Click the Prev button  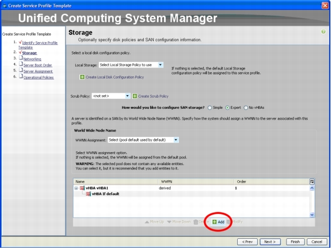(x=247, y=241)
